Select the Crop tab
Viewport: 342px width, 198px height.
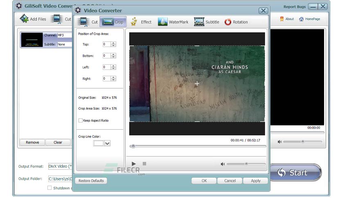pos(113,22)
